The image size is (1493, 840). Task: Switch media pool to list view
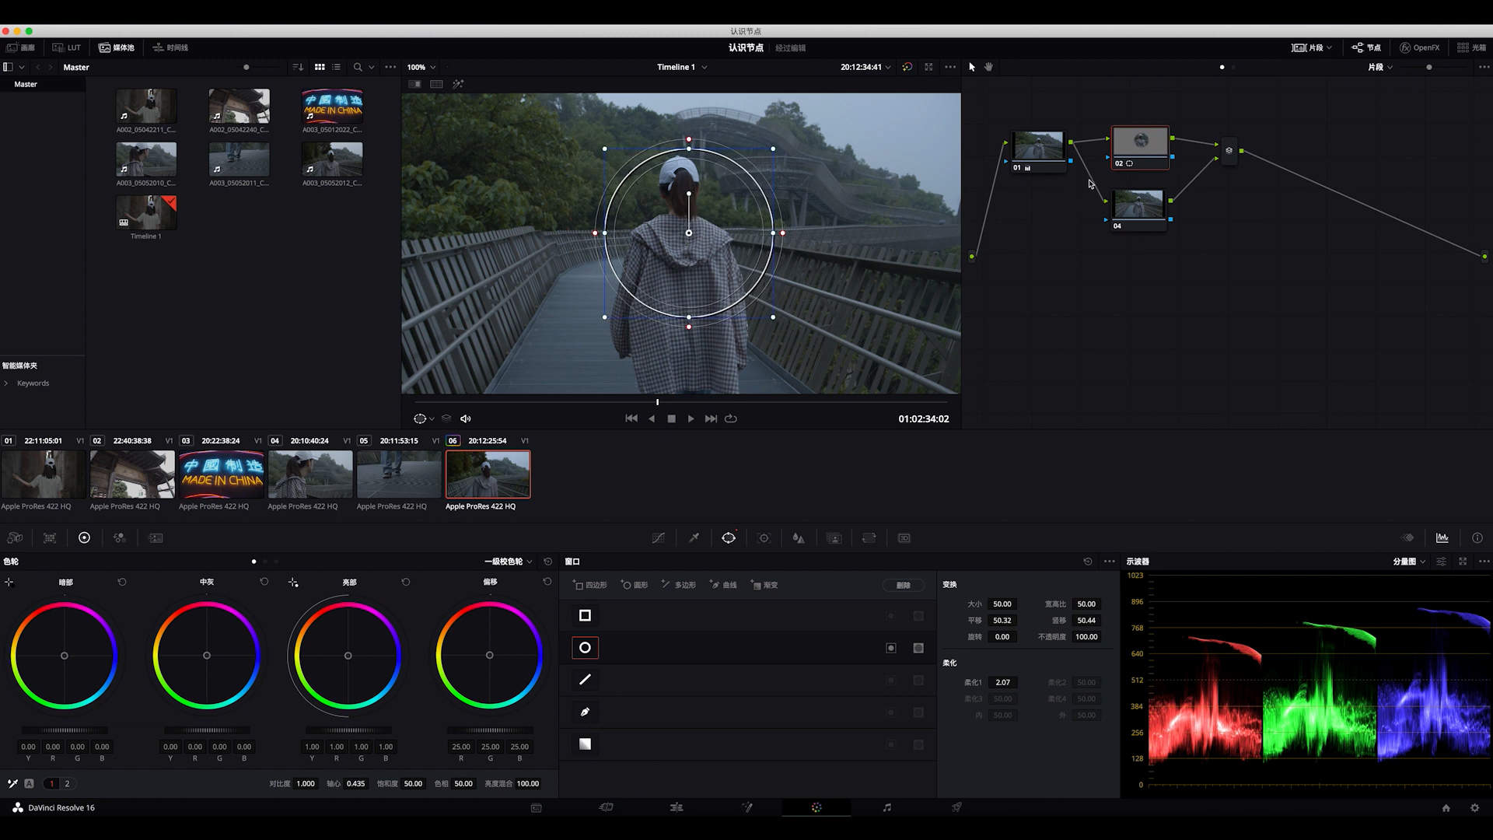pos(336,68)
